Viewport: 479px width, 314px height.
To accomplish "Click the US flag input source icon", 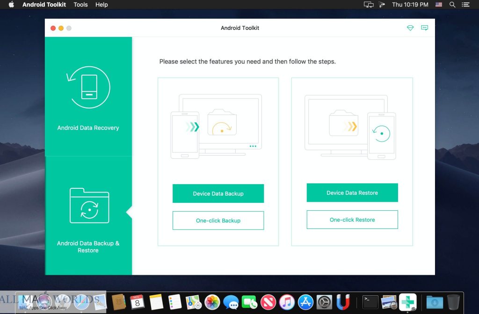I will pos(439,5).
